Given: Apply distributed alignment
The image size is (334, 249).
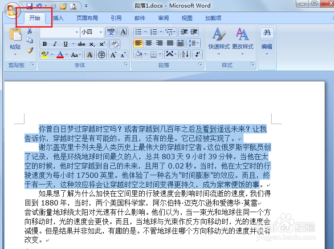Looking at the screenshot, I should (x=180, y=43).
